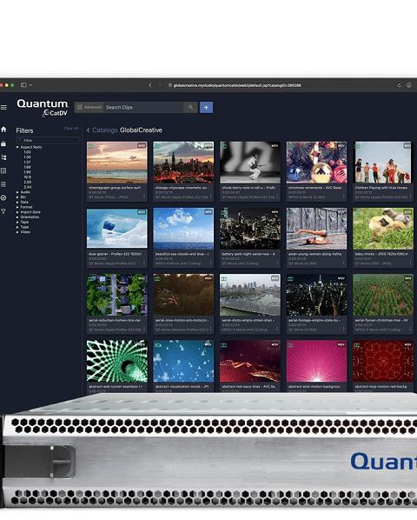Open abstract-visualization-social clip thumbnail
Image resolution: width=417 pixels, height=520 pixels.
(x=183, y=361)
